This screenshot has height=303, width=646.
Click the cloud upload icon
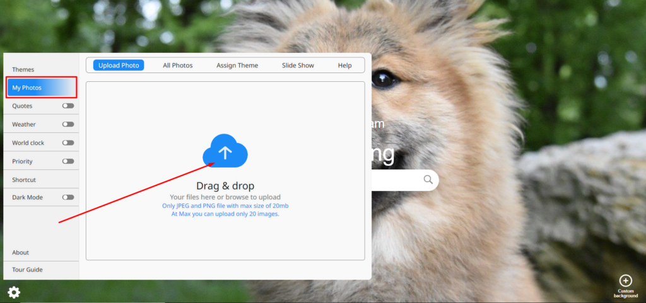[225, 151]
